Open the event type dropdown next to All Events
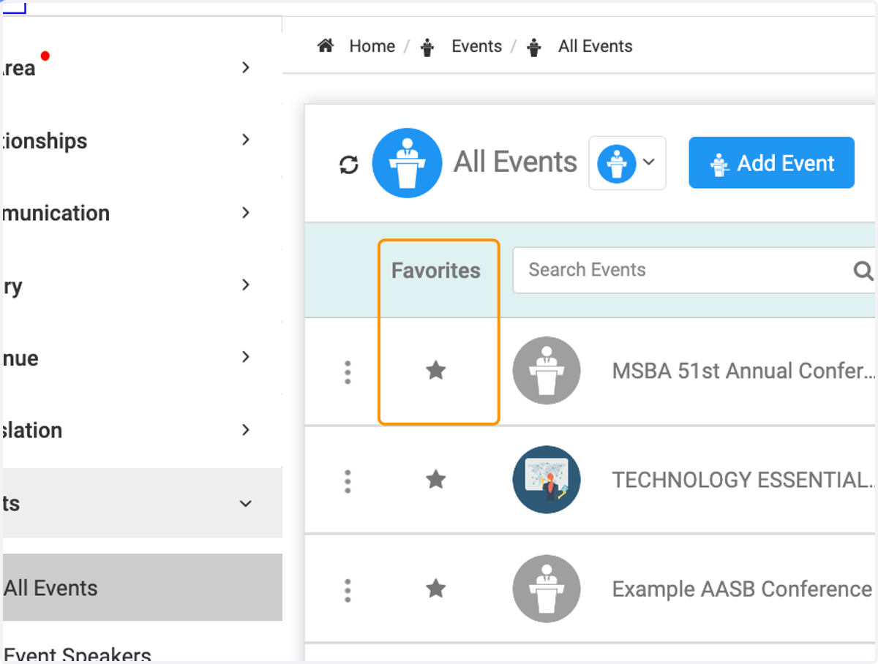 pos(627,163)
